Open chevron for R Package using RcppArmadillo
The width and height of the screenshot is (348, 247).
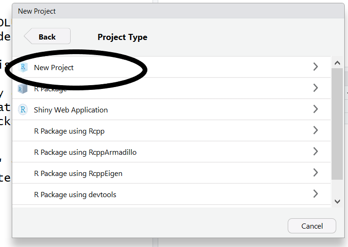[316, 151]
